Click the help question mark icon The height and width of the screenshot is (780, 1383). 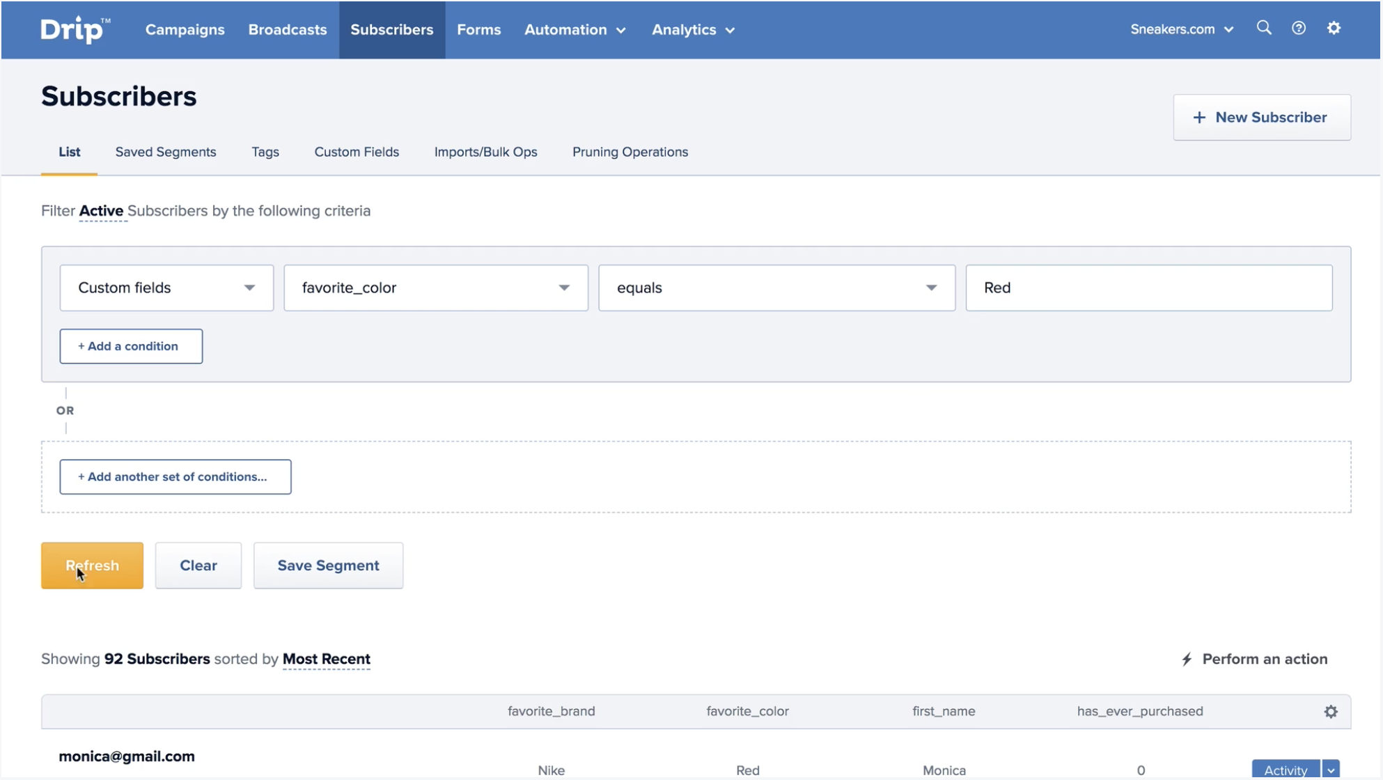tap(1299, 28)
